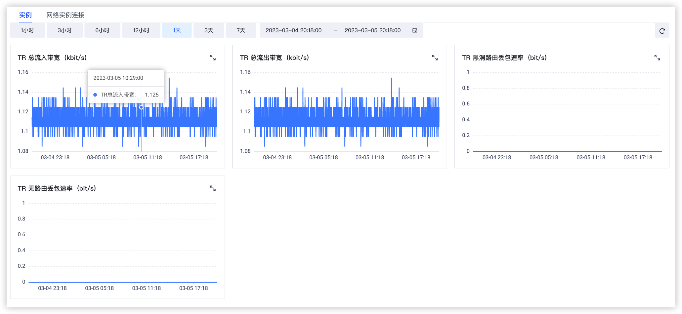
Task: Select the 1小时 time range
Action: pyautogui.click(x=27, y=30)
